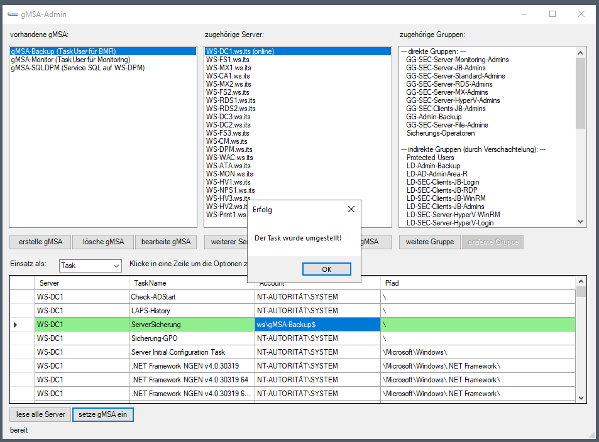Select server WS-DC1.ws.its (online)
This screenshot has width=599, height=442.
pyautogui.click(x=298, y=51)
